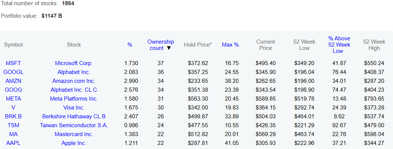View Meta Platforms Inc. details
The image size is (393, 149).
pos(74,99)
